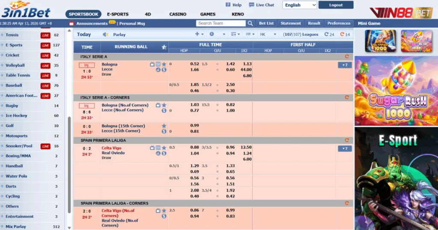Open the Statement page
Screen dimensions: 438x230
[291, 24]
